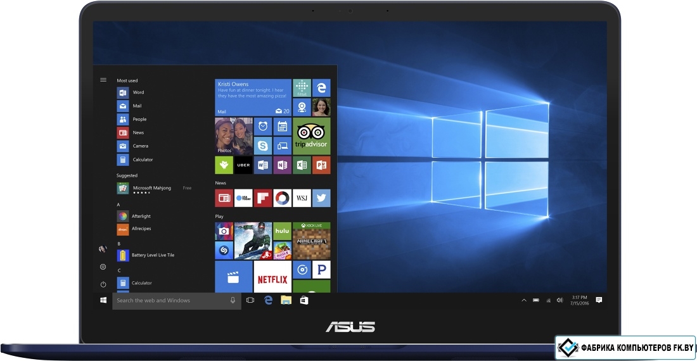This screenshot has height=361, width=697.
Task: Show hidden system tray icons
Action: [523, 300]
